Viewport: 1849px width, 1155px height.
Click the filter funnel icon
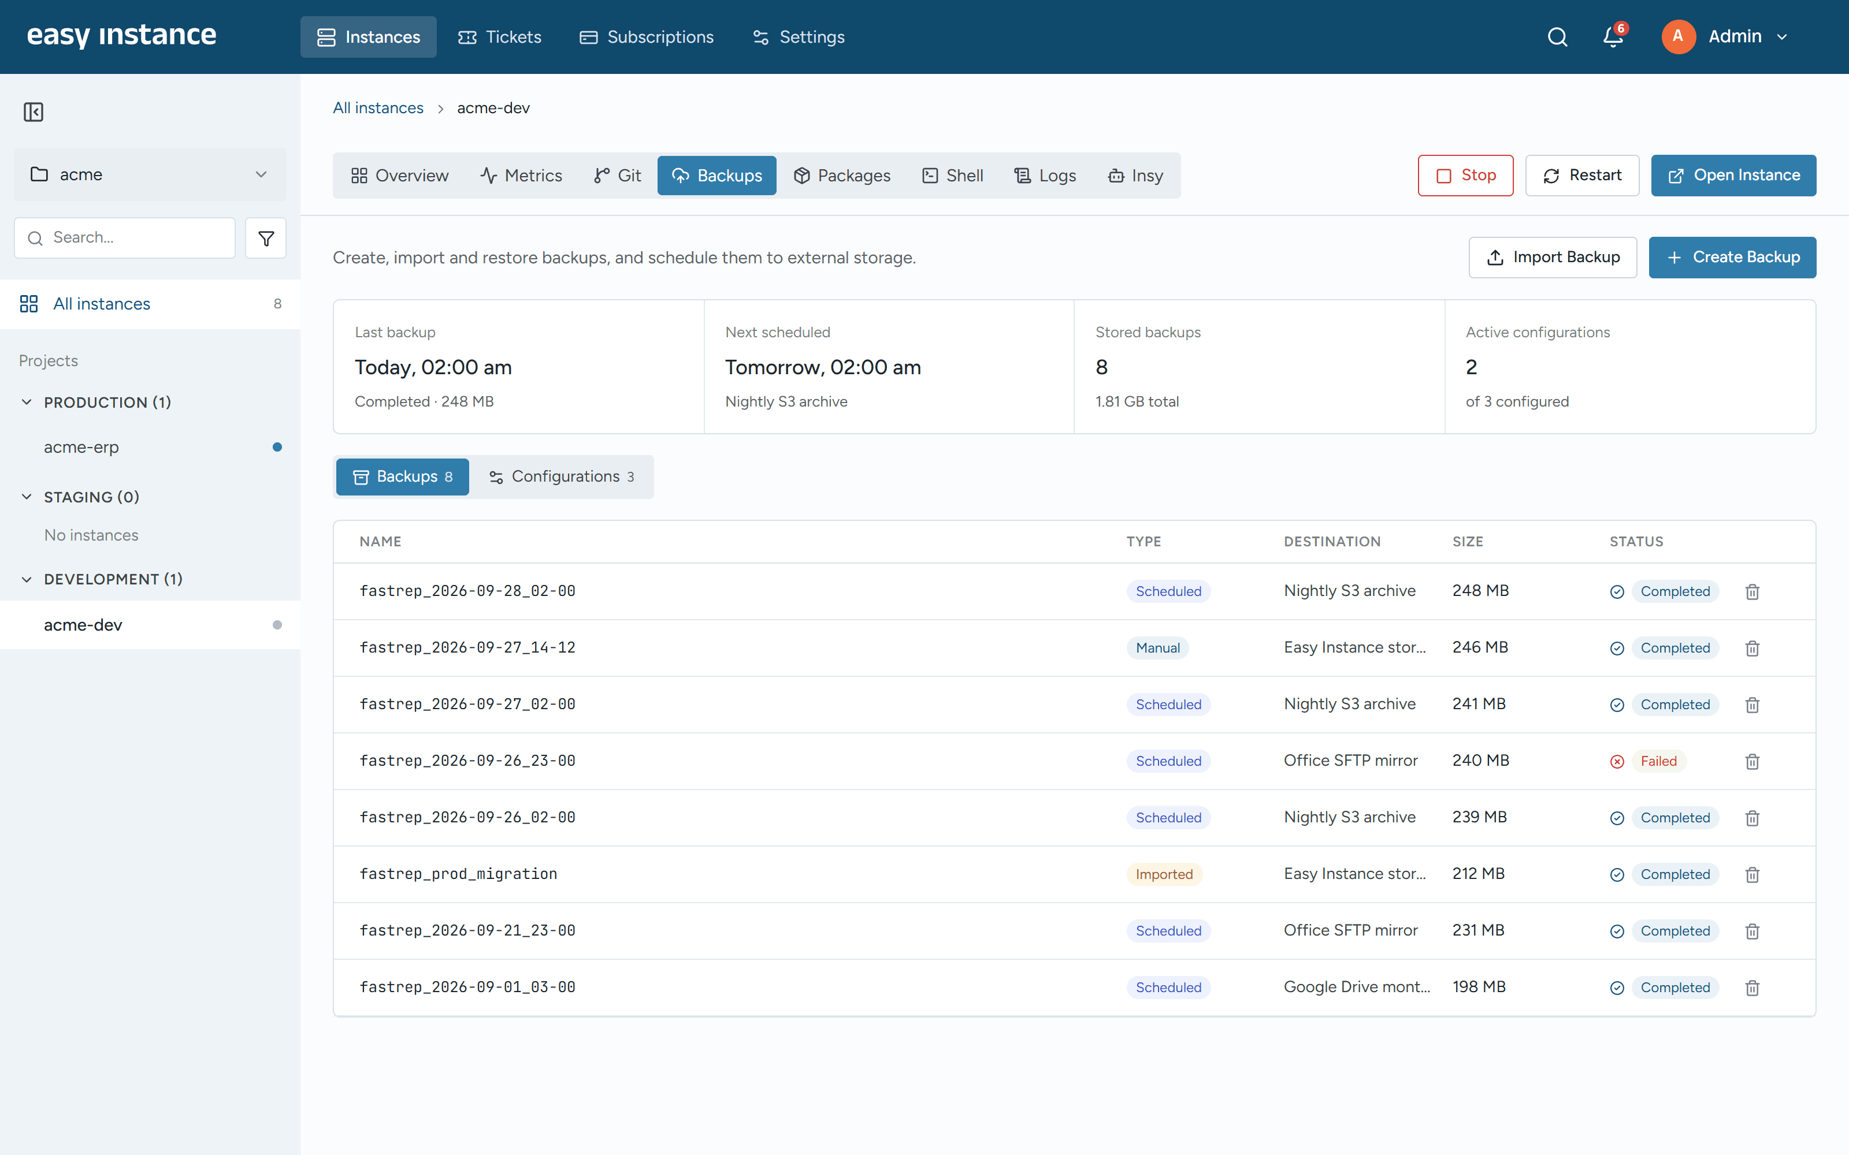point(266,239)
